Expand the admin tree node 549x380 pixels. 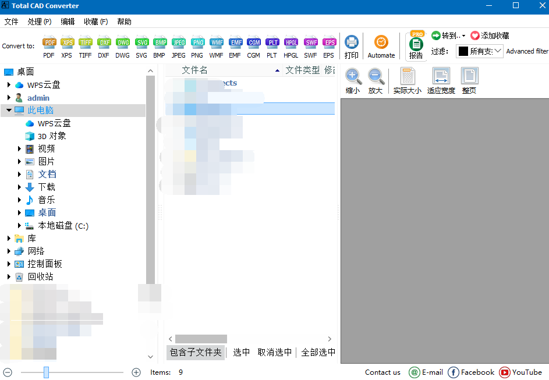(9, 98)
